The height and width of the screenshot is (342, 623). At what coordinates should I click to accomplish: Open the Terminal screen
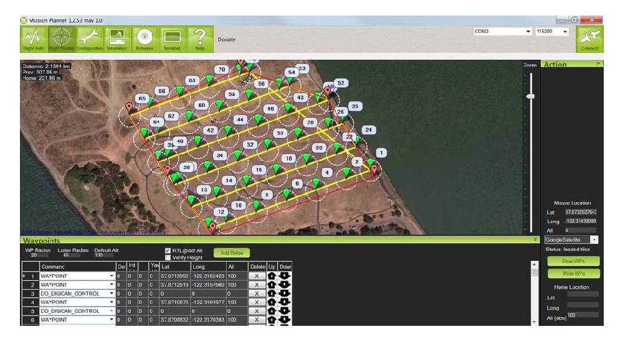[172, 41]
